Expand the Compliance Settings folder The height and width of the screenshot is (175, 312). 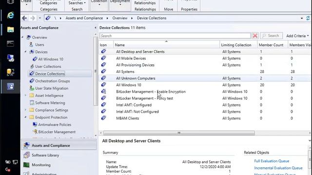point(25,110)
